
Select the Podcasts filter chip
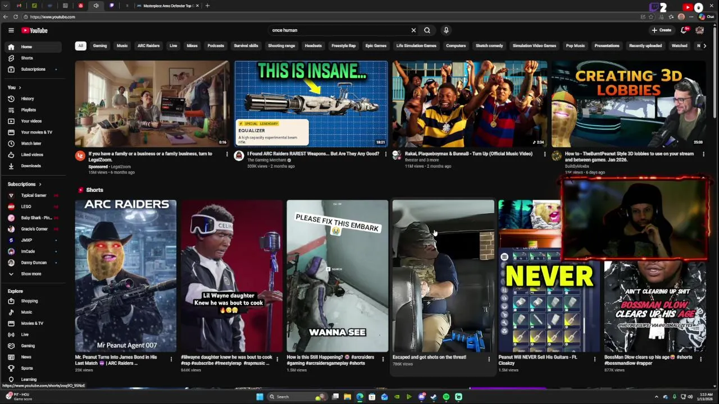[x=216, y=45]
